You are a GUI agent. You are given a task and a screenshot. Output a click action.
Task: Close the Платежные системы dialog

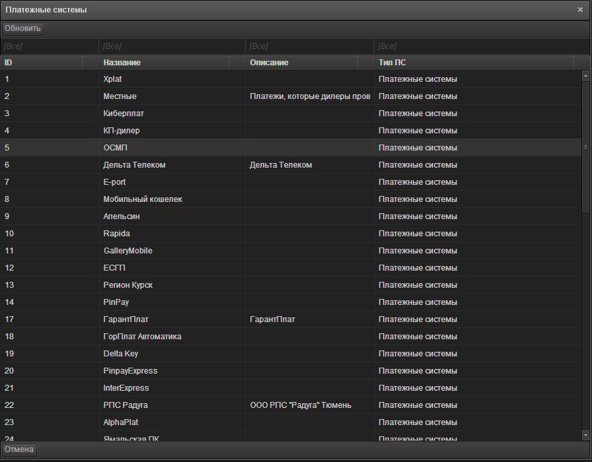[580, 10]
